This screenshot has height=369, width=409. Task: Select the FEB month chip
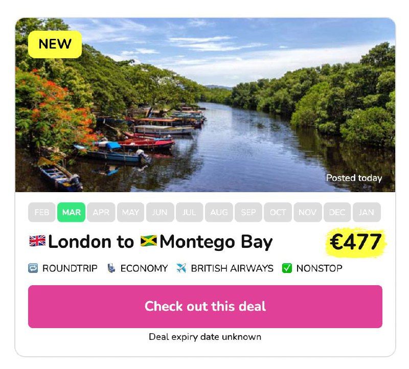[42, 212]
